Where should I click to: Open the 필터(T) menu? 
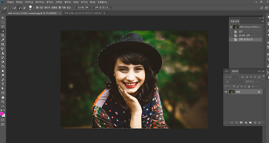point(68,2)
